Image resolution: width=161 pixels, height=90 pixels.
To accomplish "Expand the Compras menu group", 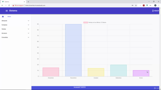I will [16, 25].
